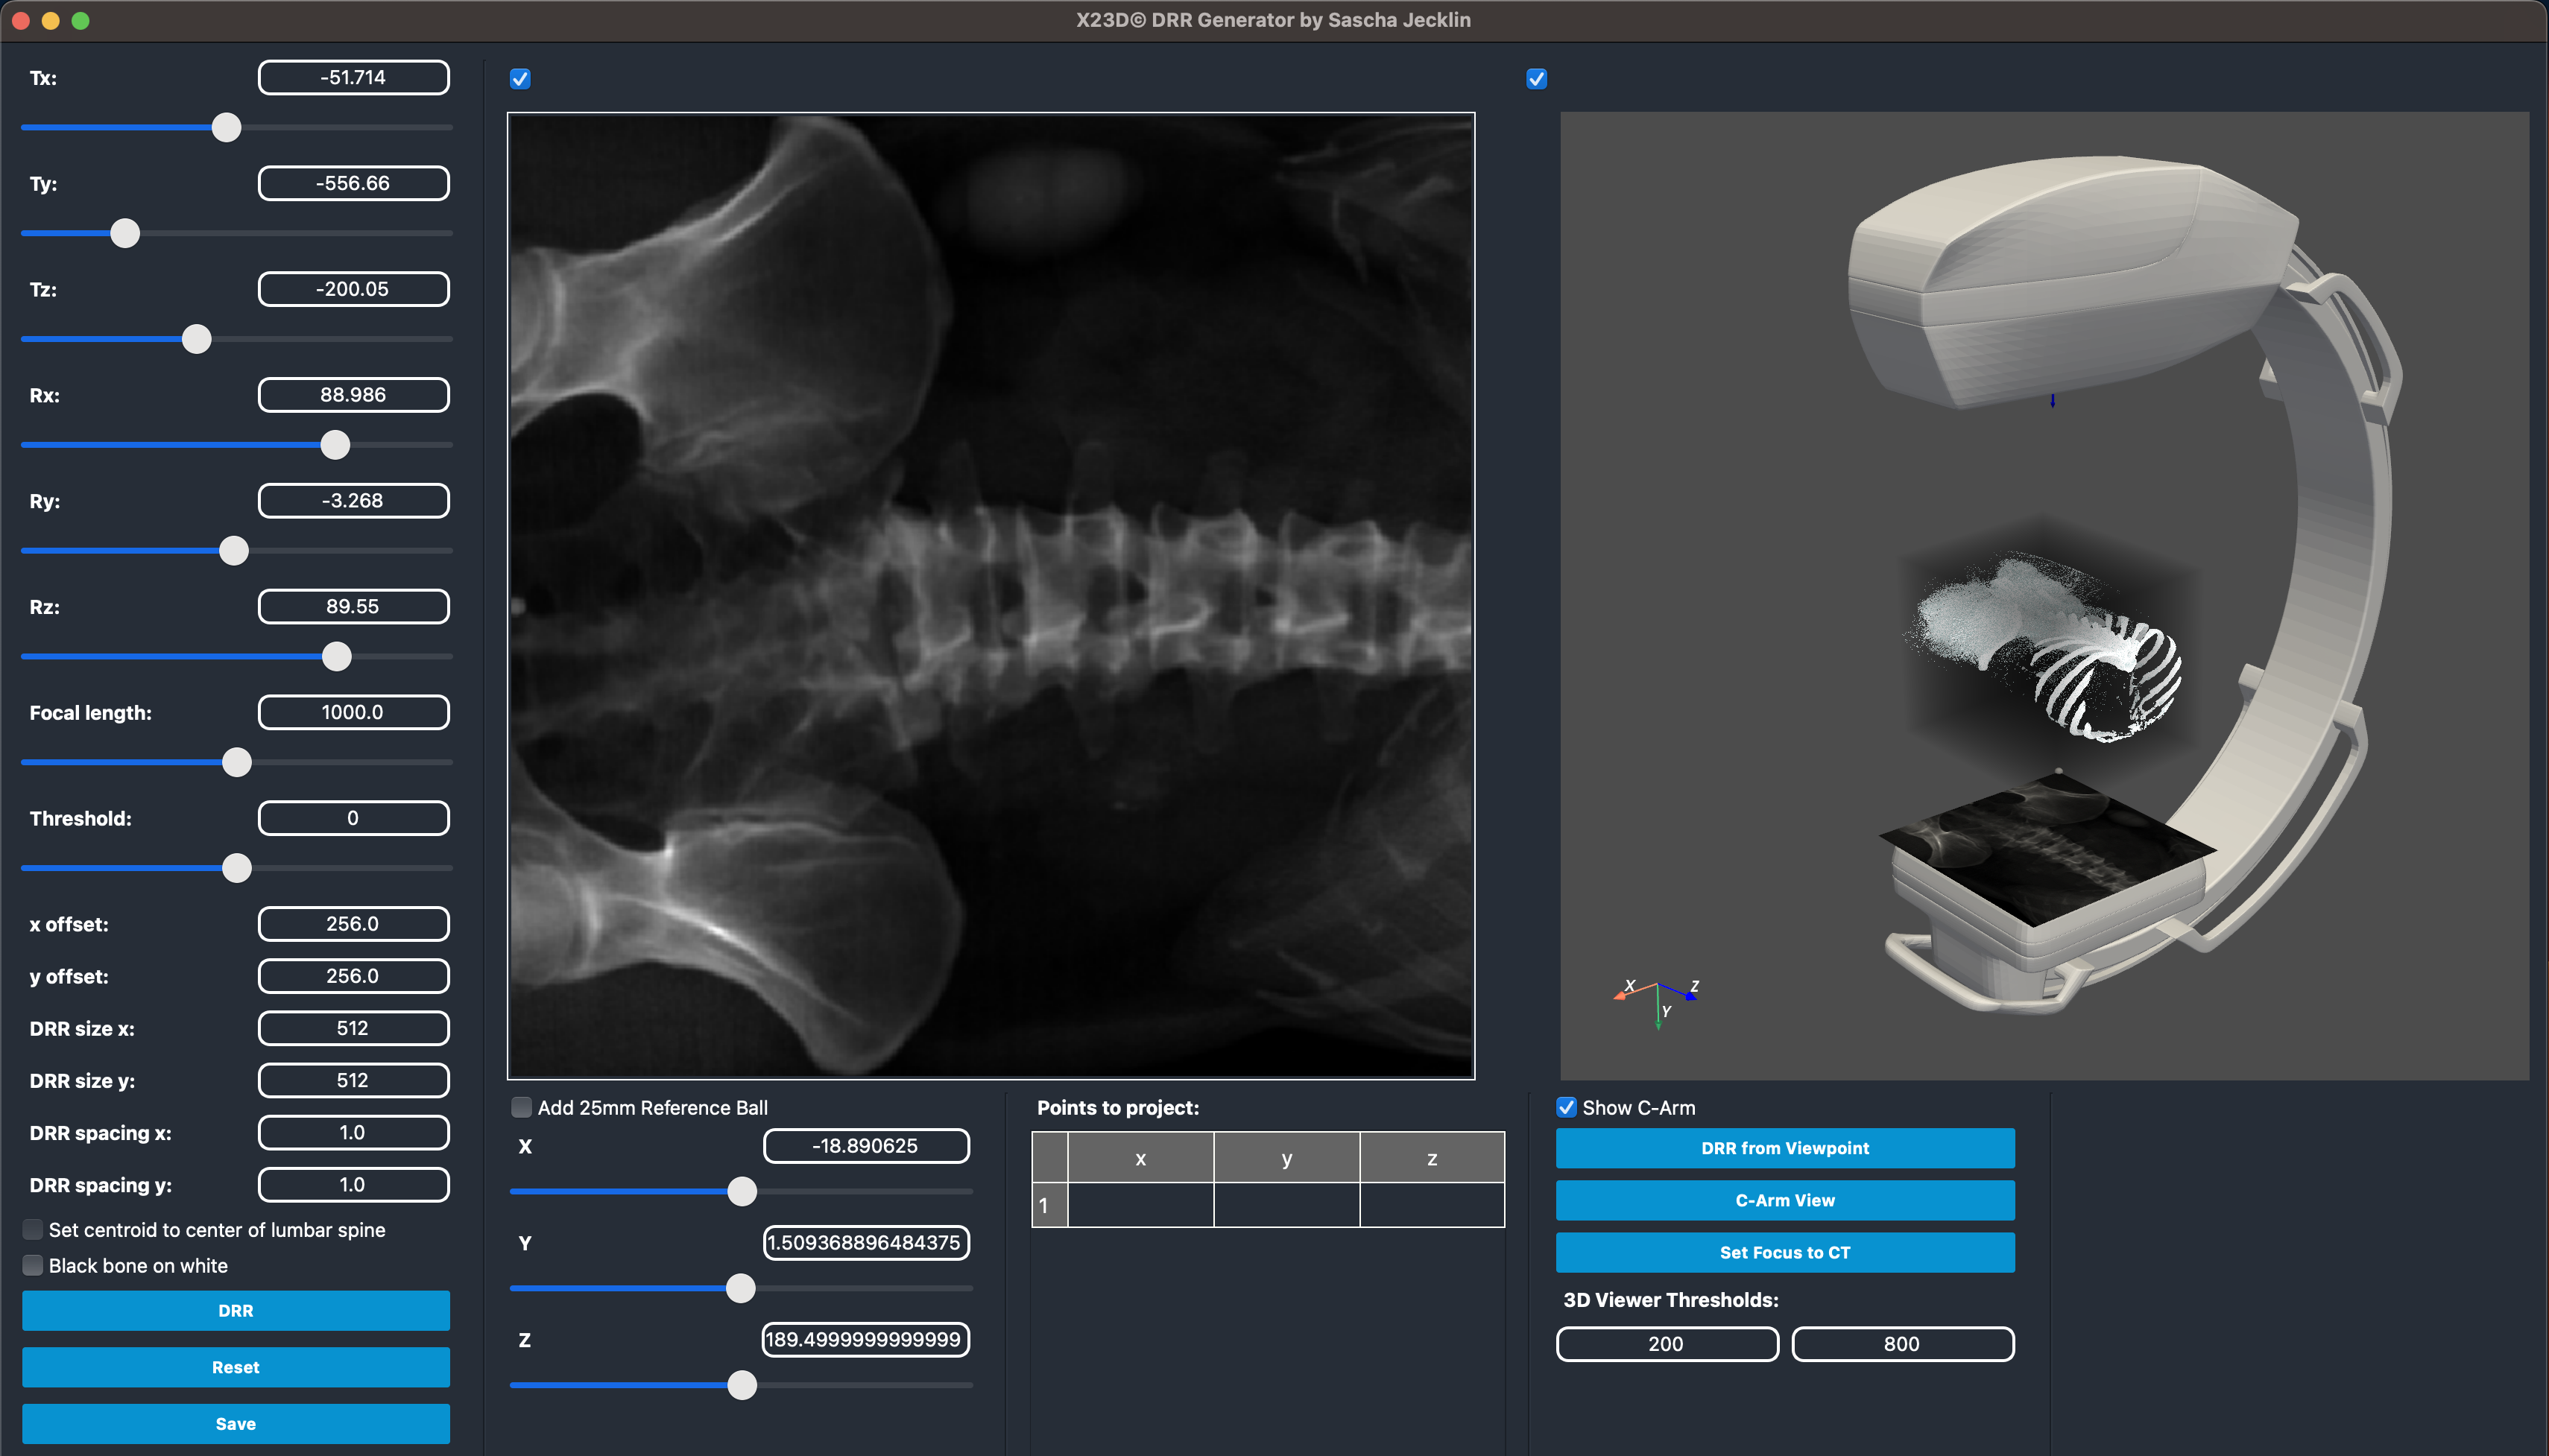Click the DRR spacing y field
The image size is (2549, 1456).
(x=353, y=1184)
